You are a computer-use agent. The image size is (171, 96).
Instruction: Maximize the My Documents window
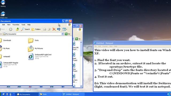(67, 21)
